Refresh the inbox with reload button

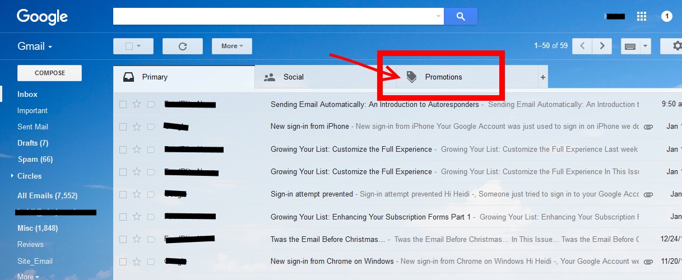(182, 46)
